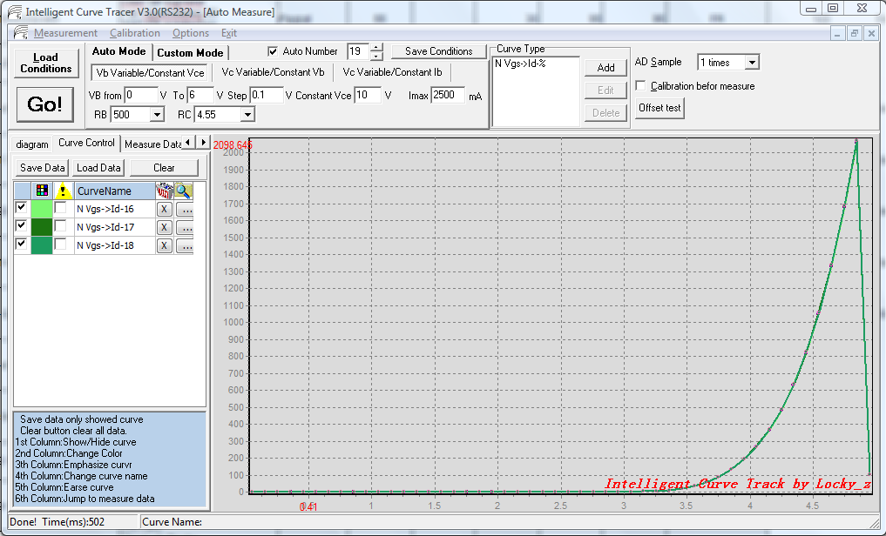This screenshot has height=536, width=886.
Task: Switch to Custom Mode tab
Action: tap(190, 52)
